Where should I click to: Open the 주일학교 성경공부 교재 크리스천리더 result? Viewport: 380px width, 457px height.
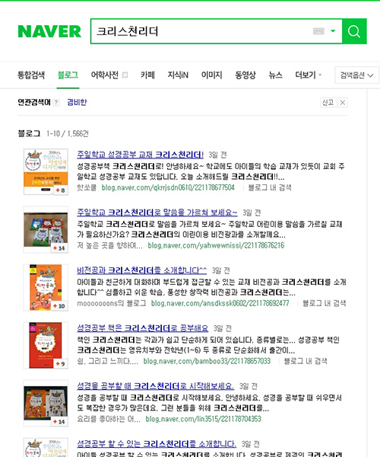tap(140, 155)
